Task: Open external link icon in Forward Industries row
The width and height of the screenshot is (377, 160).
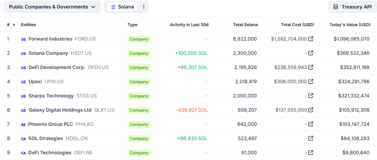Action: 311,39
